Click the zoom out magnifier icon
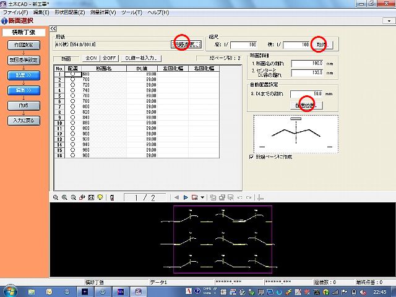The height and width of the screenshot is (297, 396). tap(73, 197)
